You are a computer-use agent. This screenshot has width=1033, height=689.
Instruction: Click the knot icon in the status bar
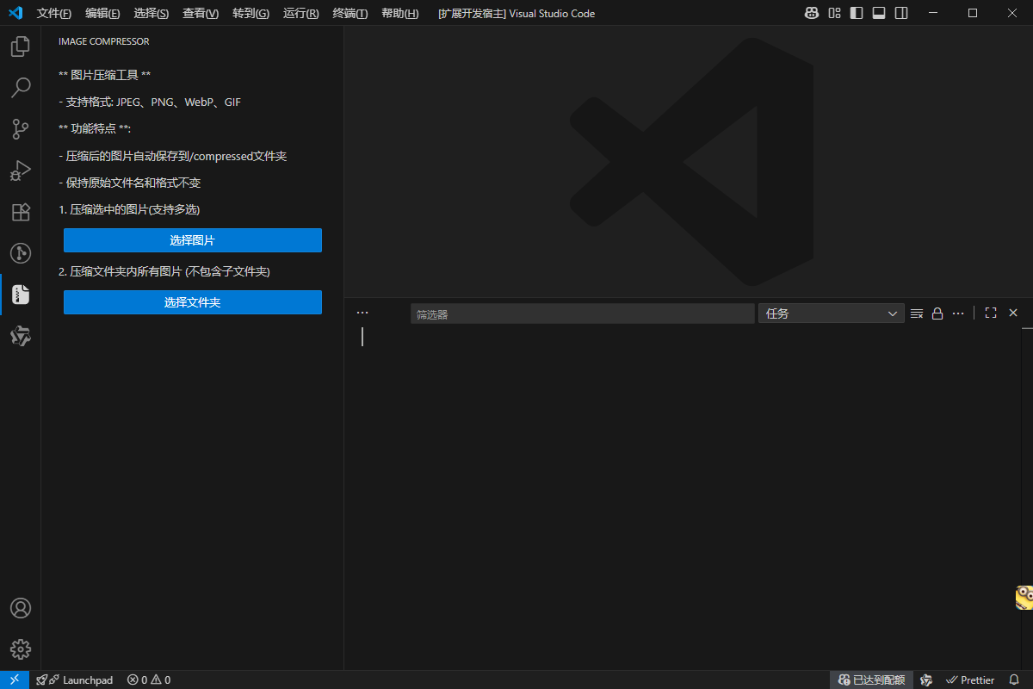[x=926, y=680]
